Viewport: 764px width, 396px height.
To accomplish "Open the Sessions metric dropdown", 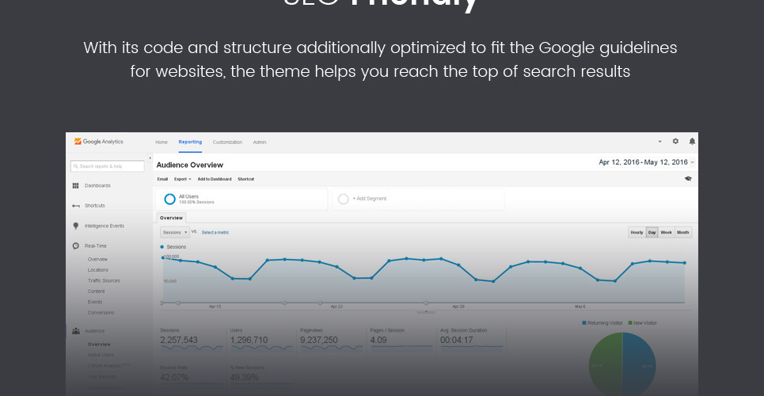I will click(174, 232).
